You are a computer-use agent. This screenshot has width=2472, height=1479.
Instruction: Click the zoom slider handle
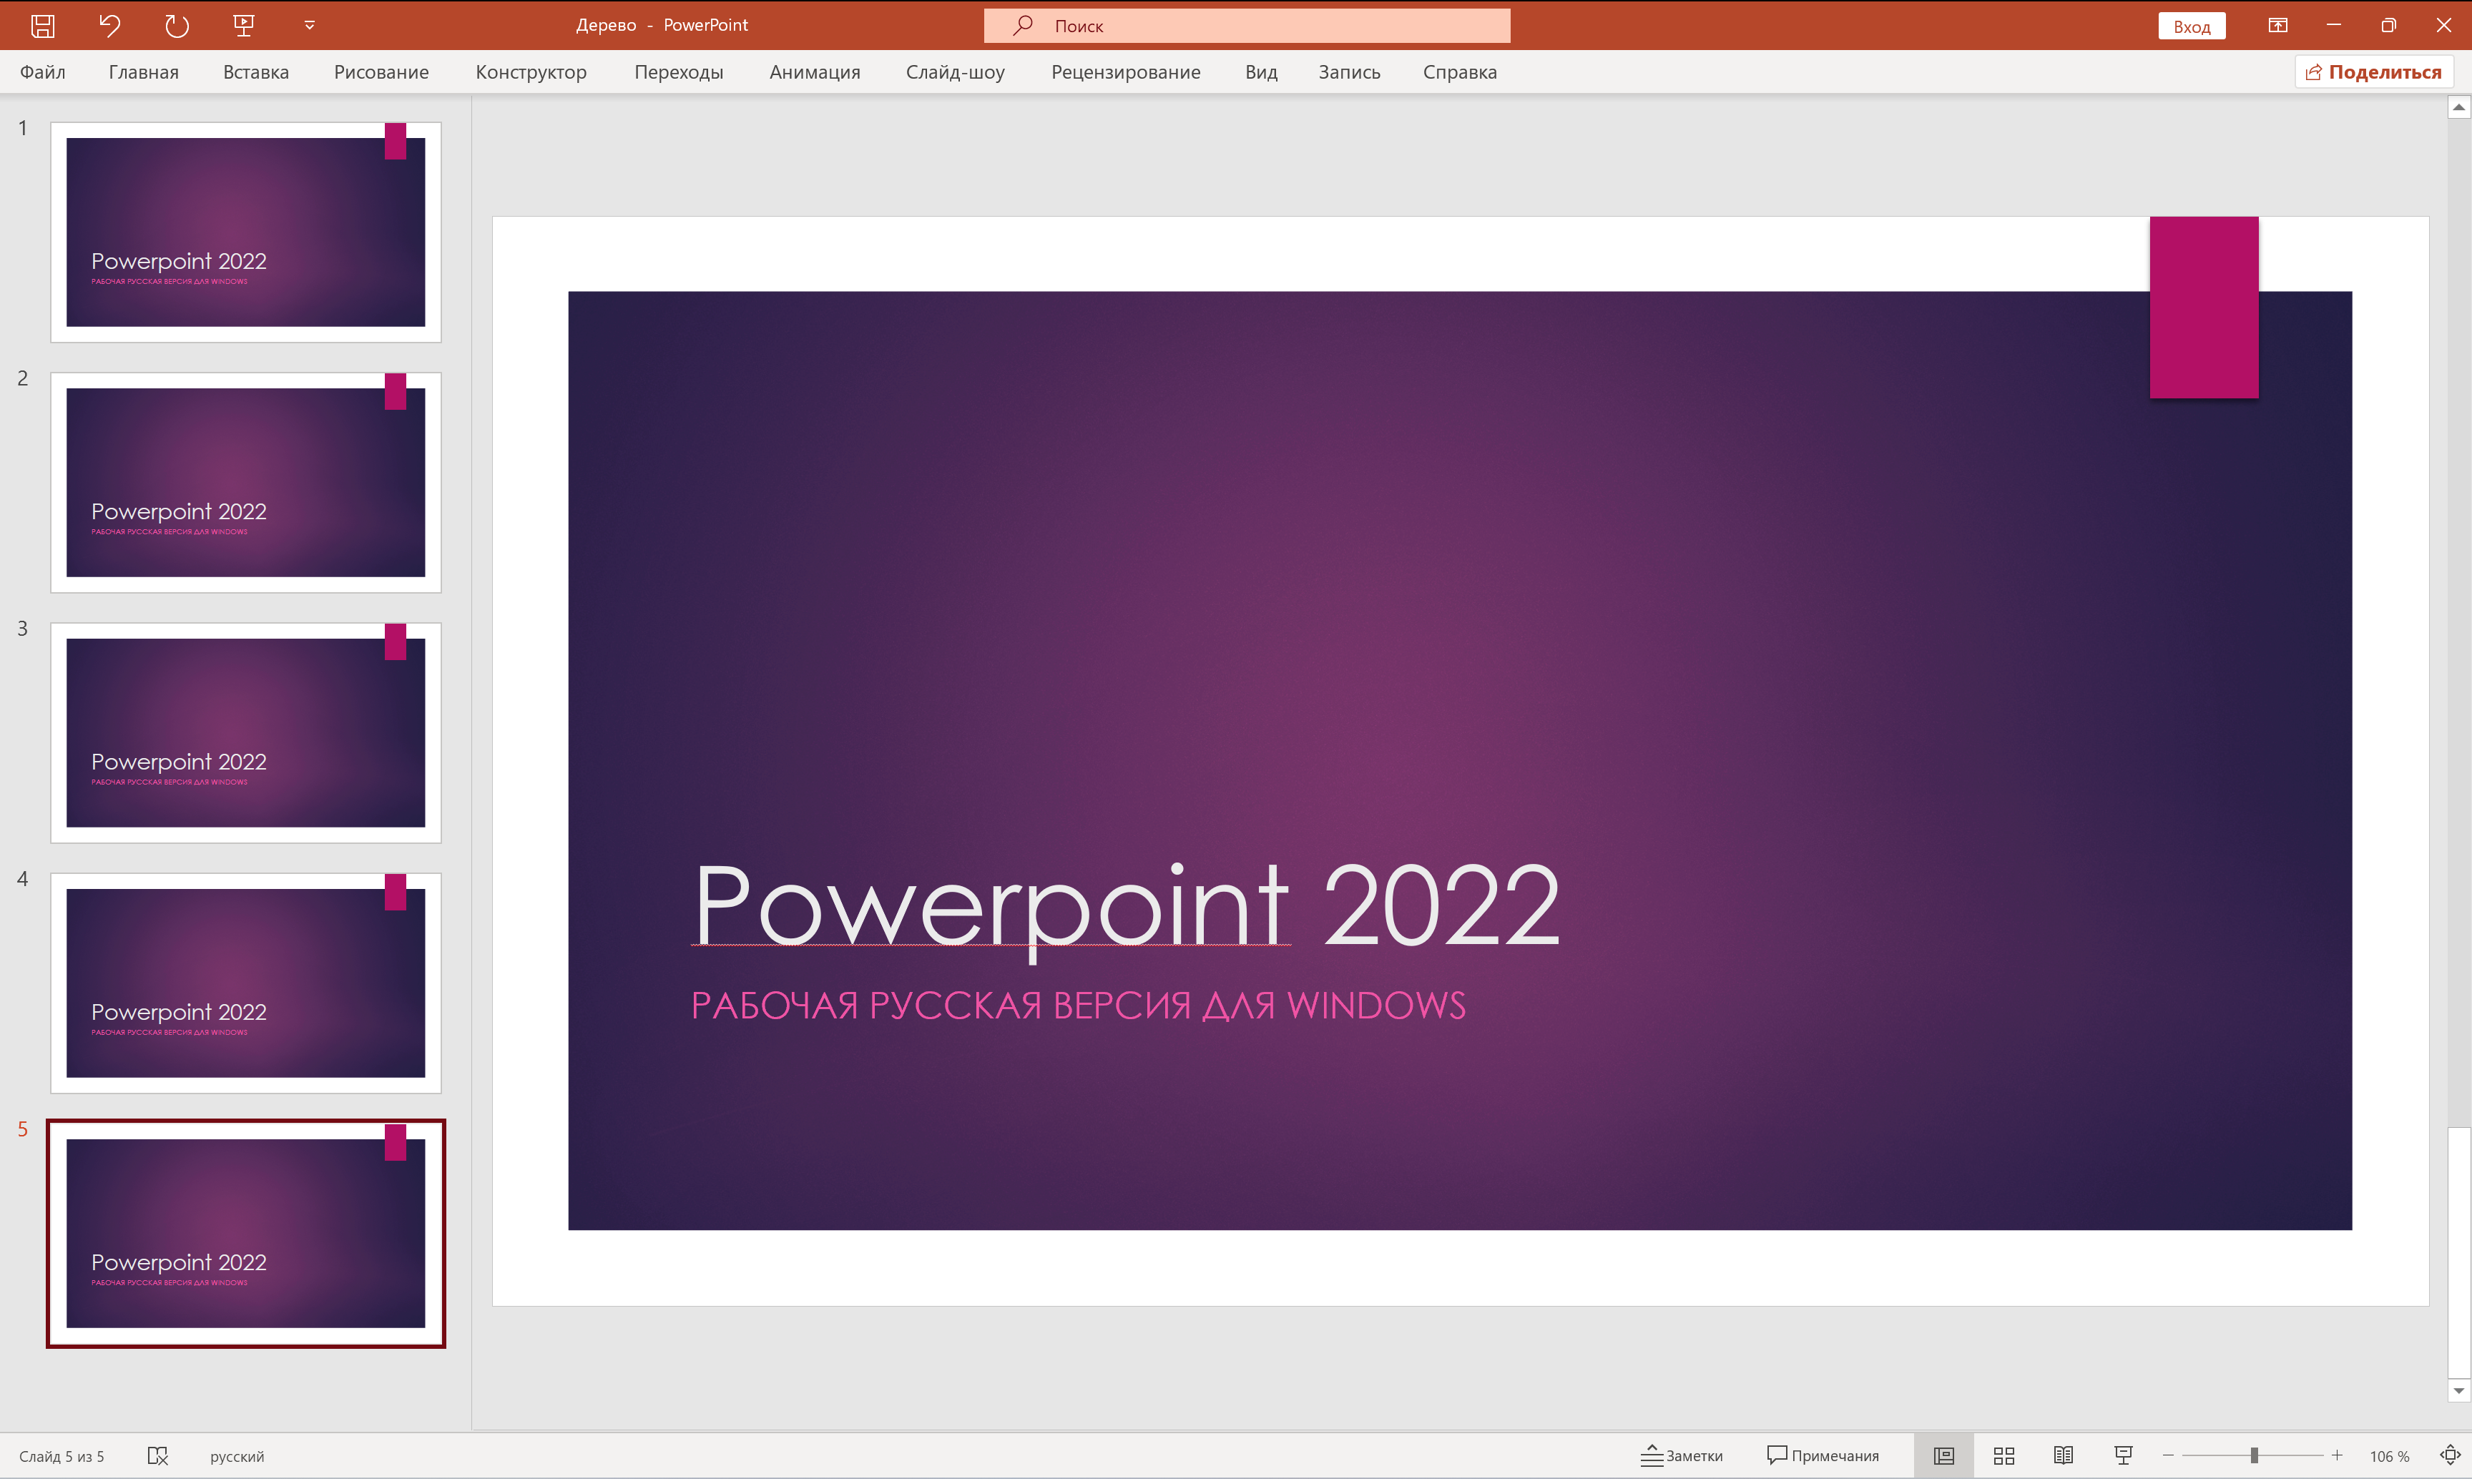pyautogui.click(x=2254, y=1456)
